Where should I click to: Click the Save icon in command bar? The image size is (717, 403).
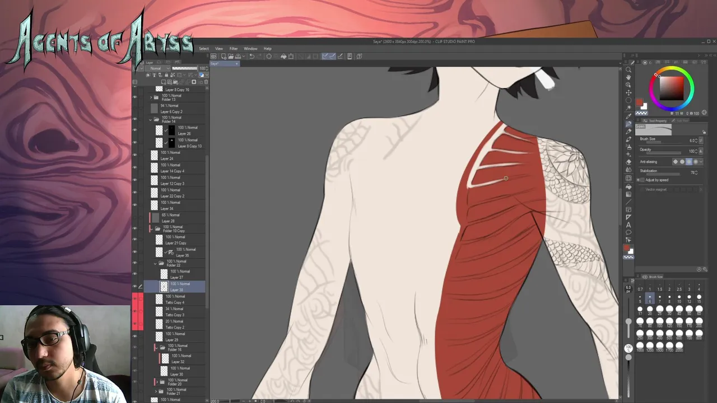pyautogui.click(x=238, y=56)
